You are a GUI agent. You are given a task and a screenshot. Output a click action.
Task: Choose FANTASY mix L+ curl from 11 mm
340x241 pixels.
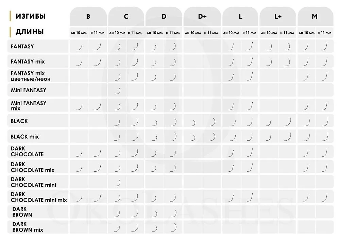click(287, 62)
